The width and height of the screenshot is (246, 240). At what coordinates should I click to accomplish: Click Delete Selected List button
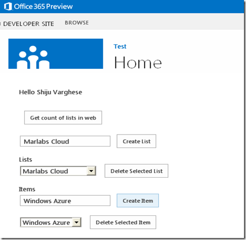[x=137, y=171]
